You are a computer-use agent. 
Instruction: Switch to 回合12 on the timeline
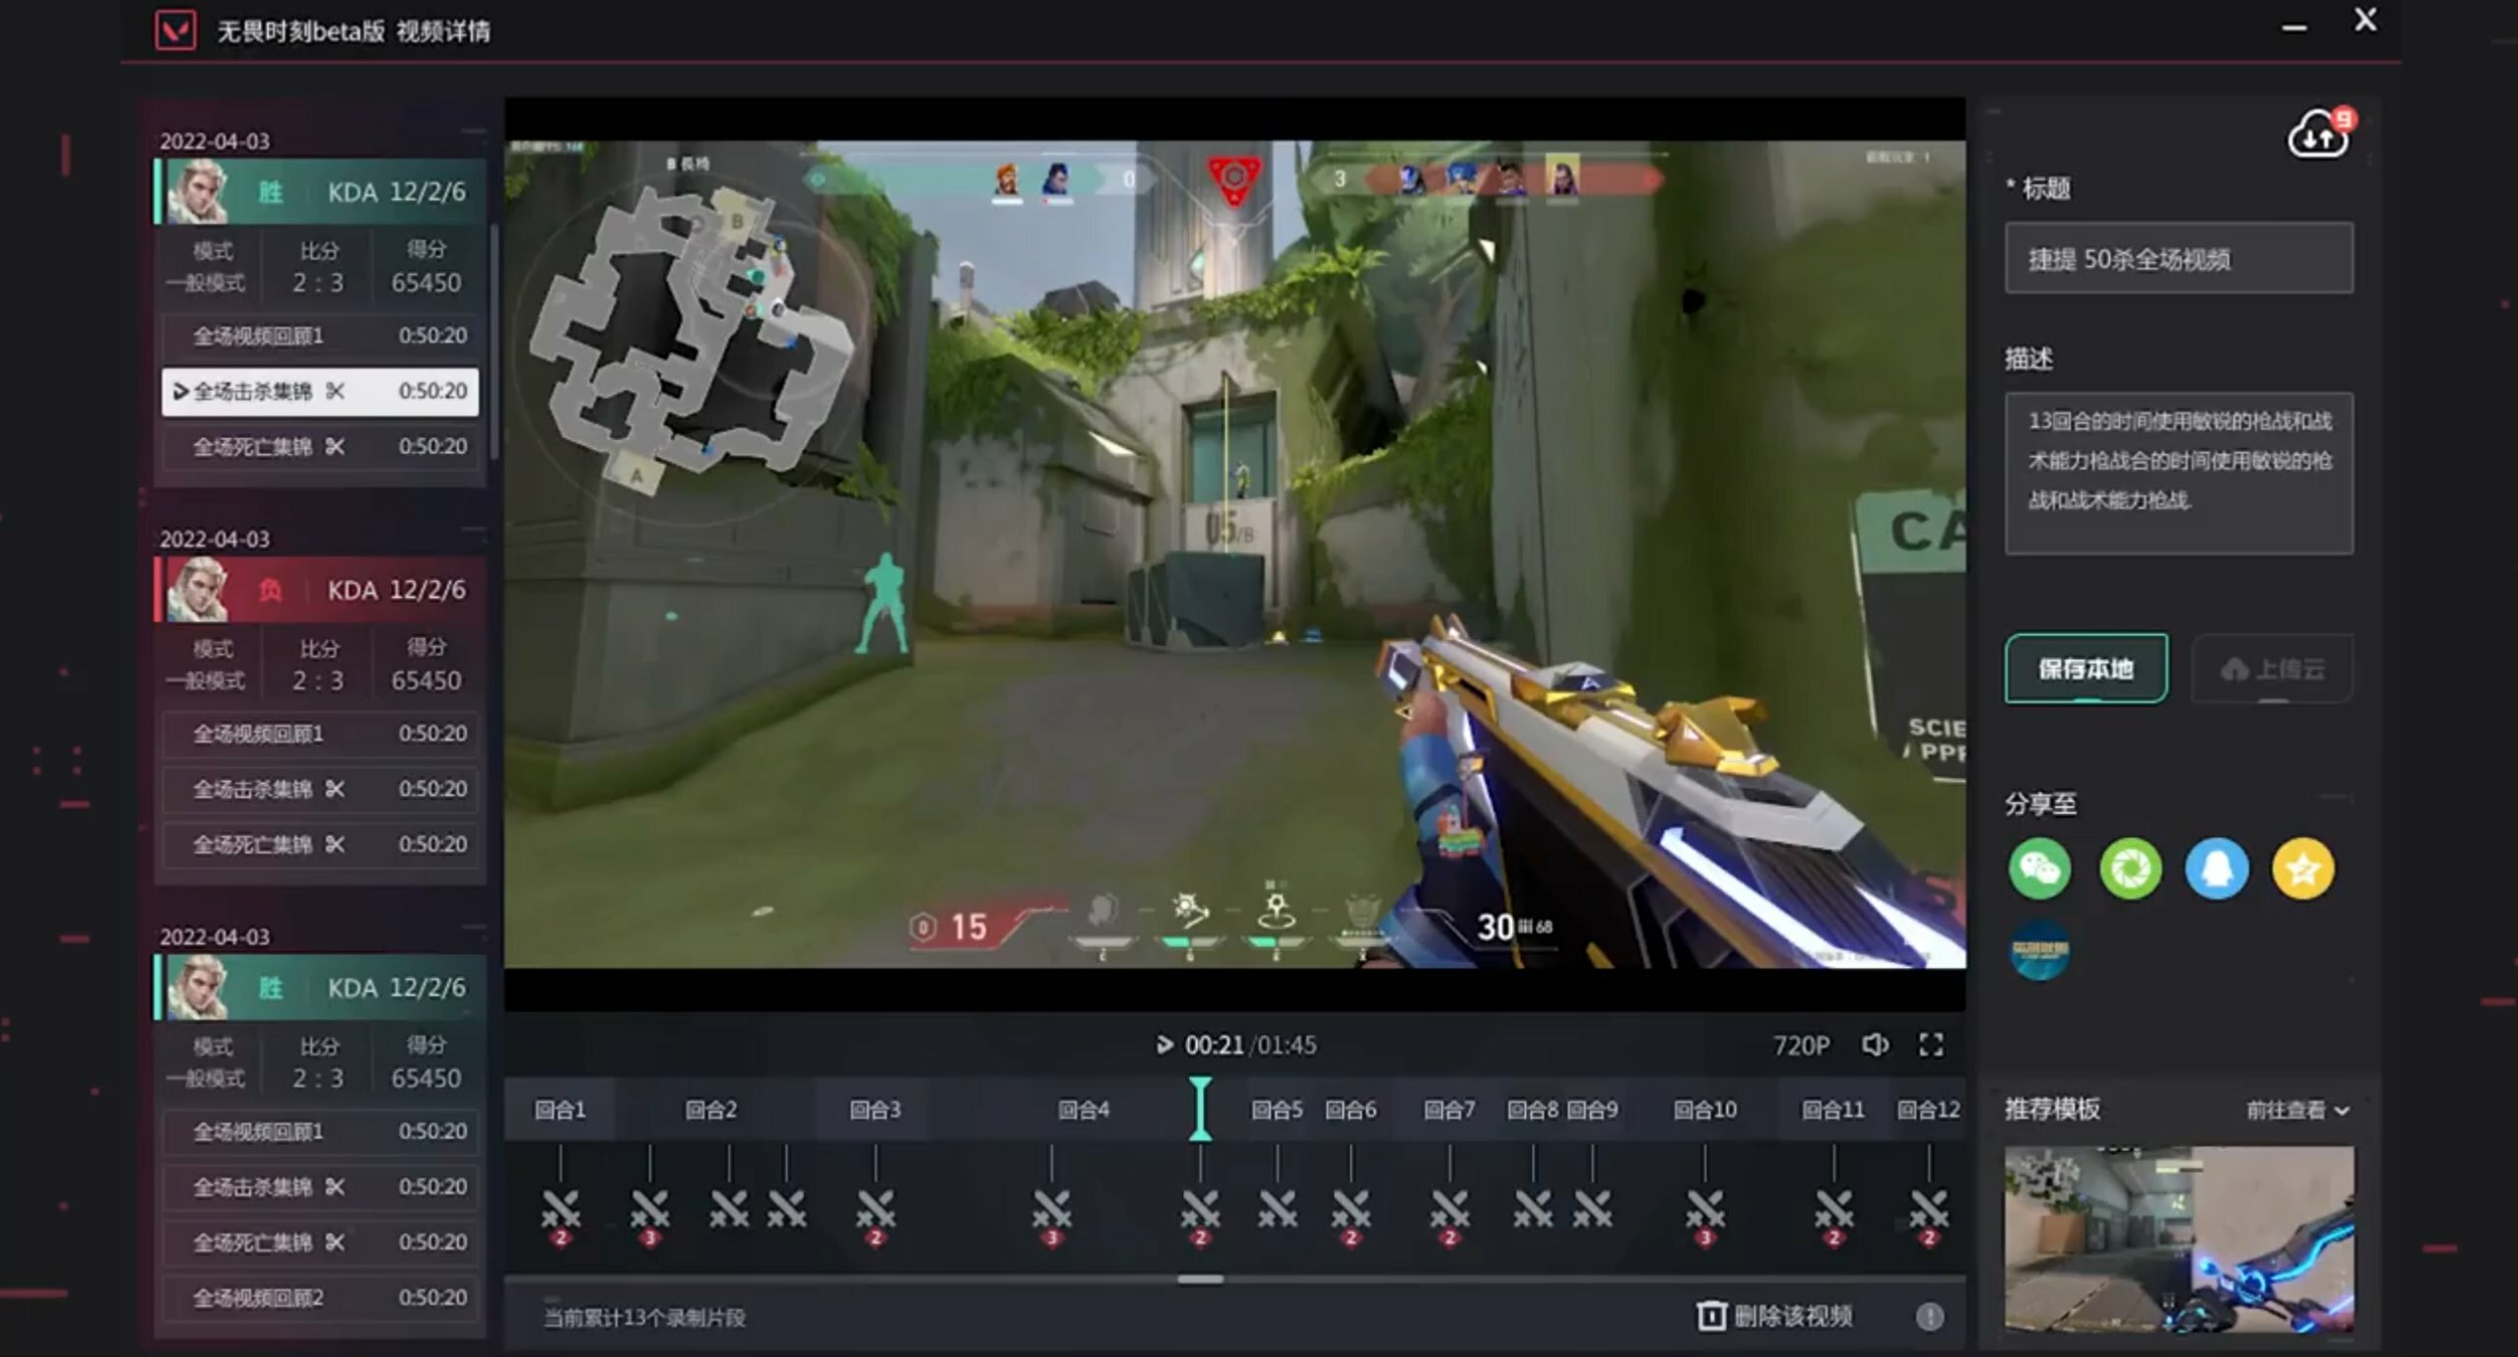[x=1928, y=1110]
